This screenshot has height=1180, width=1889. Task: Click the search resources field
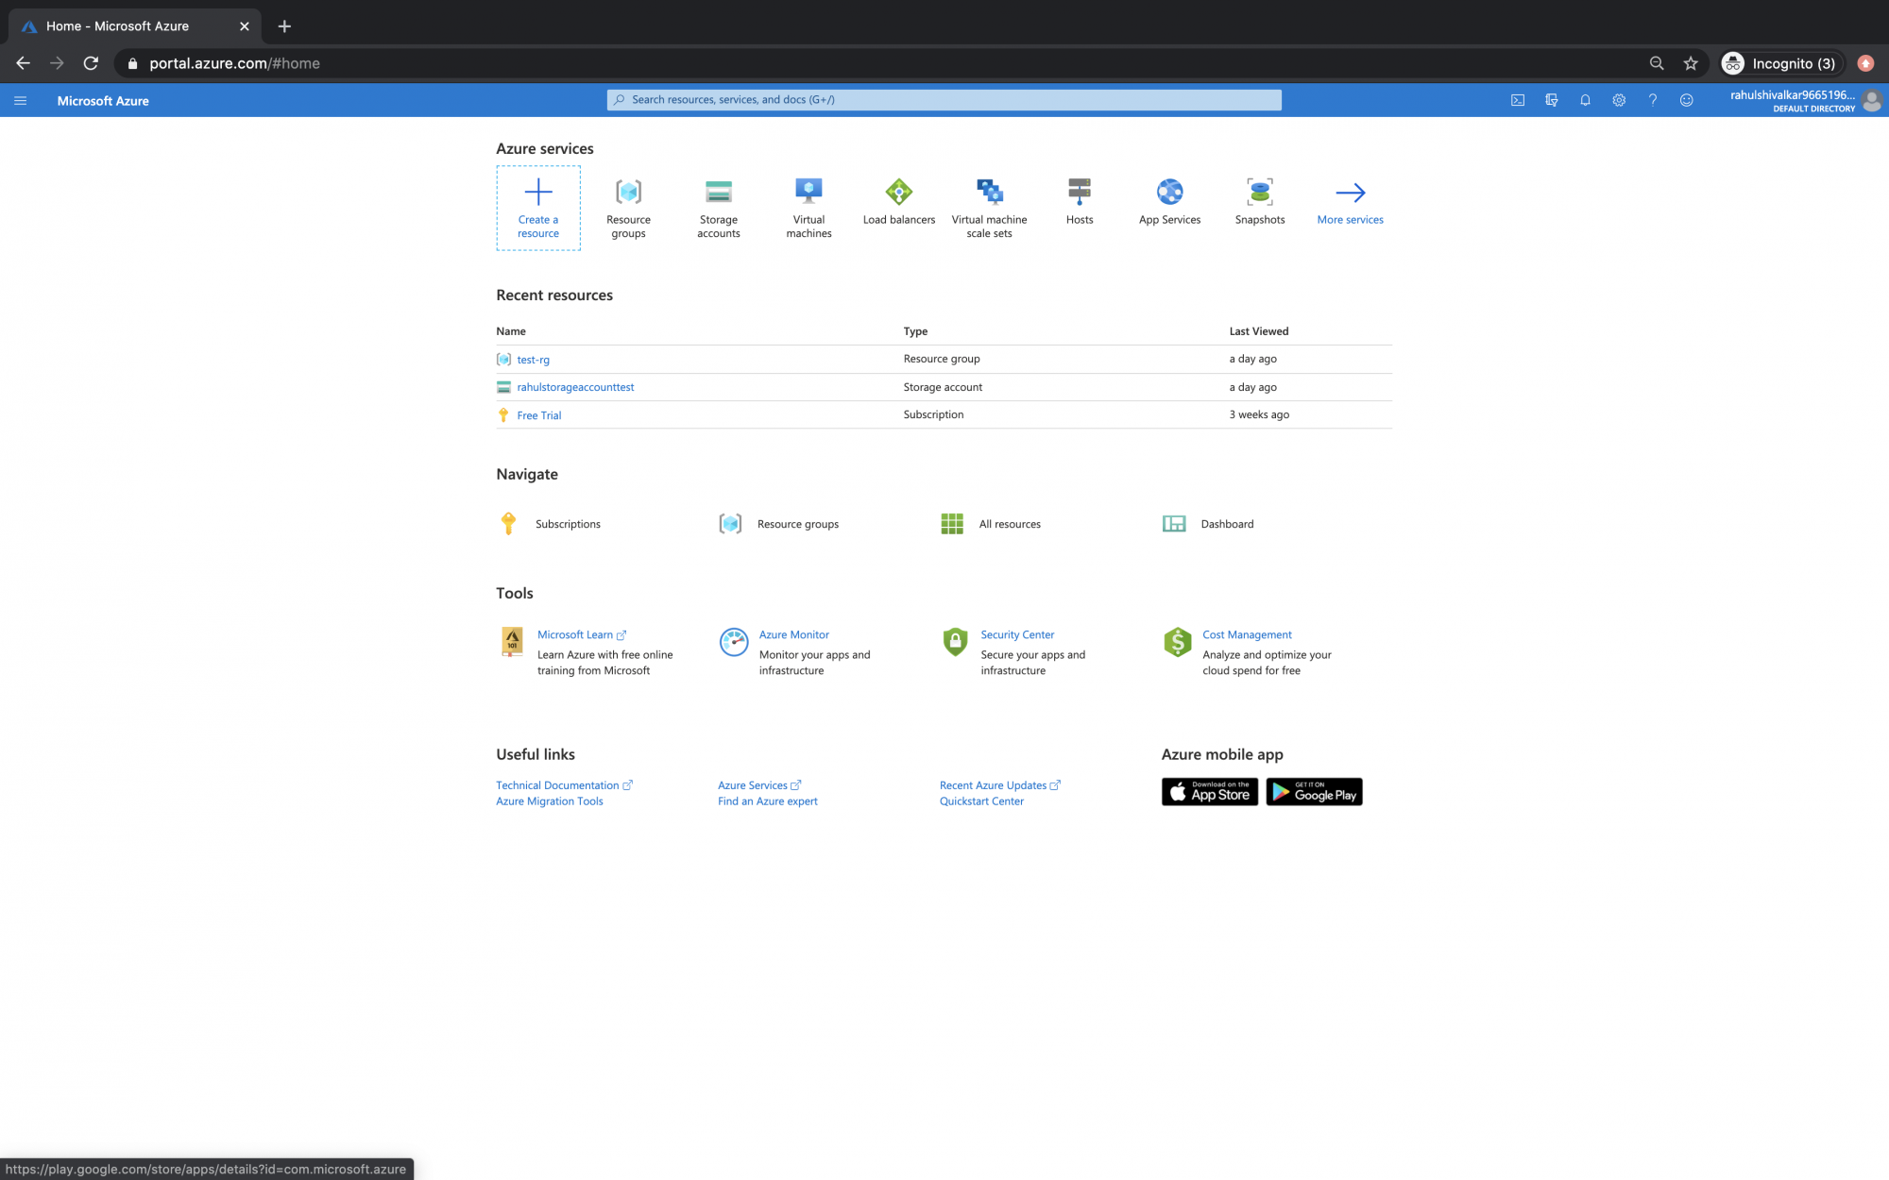point(944,99)
